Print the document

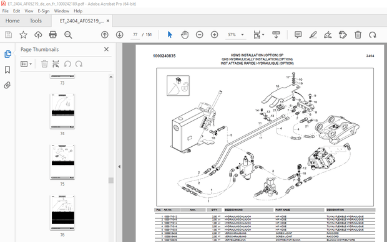coord(53,35)
